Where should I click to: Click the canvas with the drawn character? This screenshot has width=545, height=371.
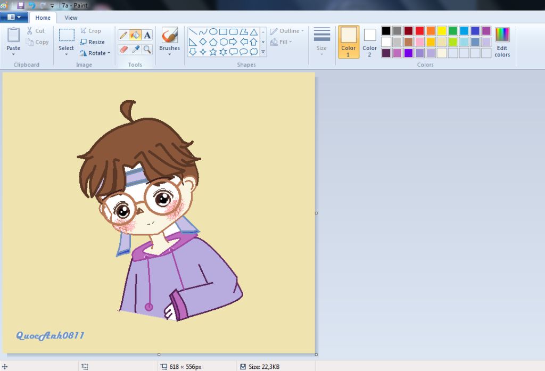coord(159,213)
